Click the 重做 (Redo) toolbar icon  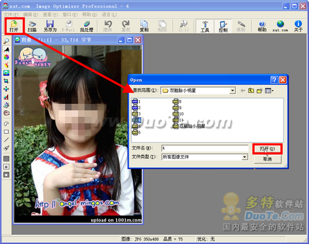[x=126, y=26]
